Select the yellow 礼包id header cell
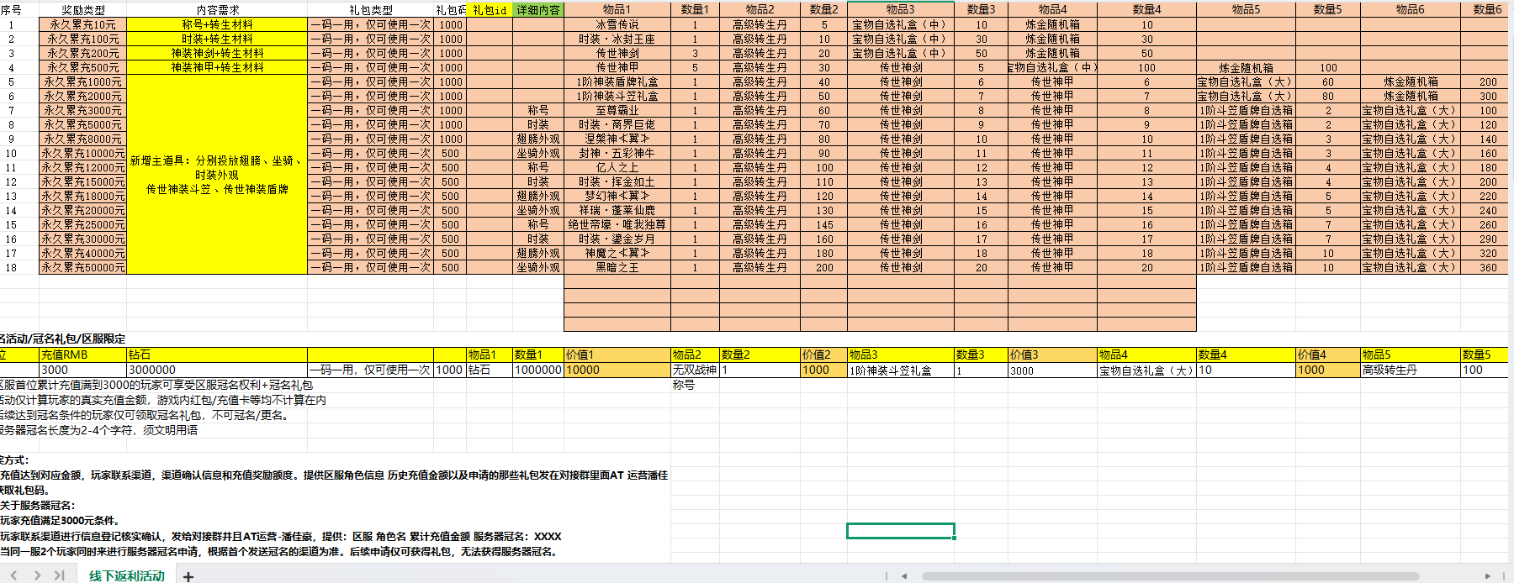Image resolution: width=1514 pixels, height=583 pixels. pos(490,10)
